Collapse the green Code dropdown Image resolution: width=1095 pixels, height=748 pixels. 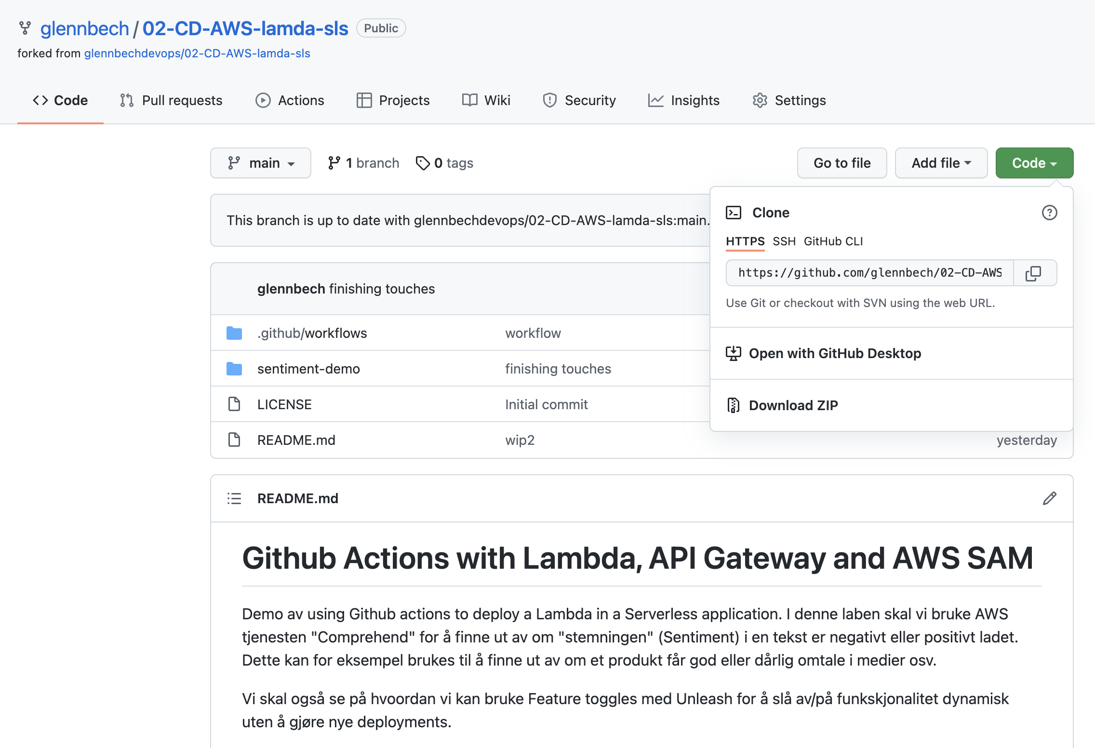click(1034, 163)
